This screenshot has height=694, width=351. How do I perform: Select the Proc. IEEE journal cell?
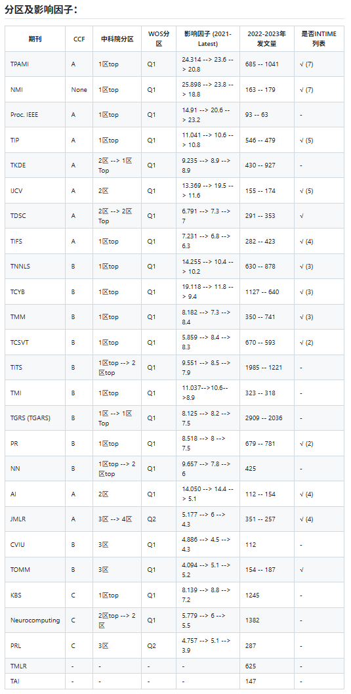(35, 115)
